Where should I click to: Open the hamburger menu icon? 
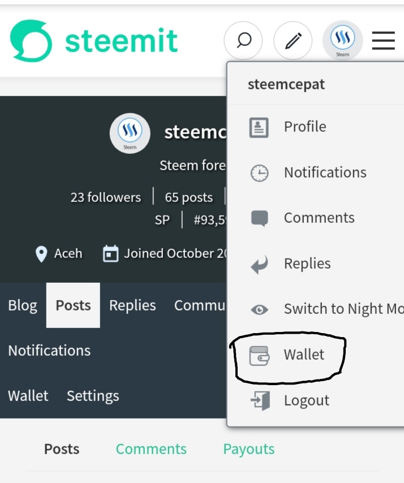(383, 40)
